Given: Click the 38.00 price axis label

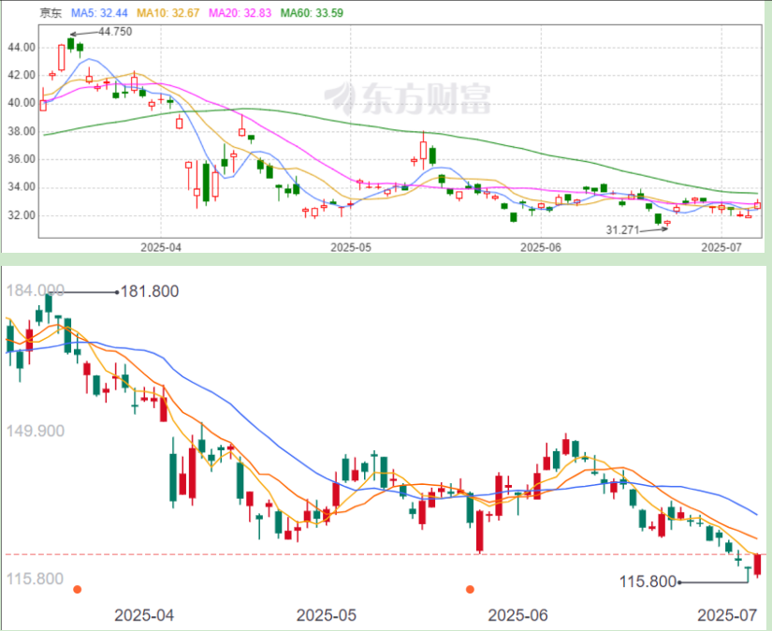Looking at the screenshot, I should coord(22,131).
